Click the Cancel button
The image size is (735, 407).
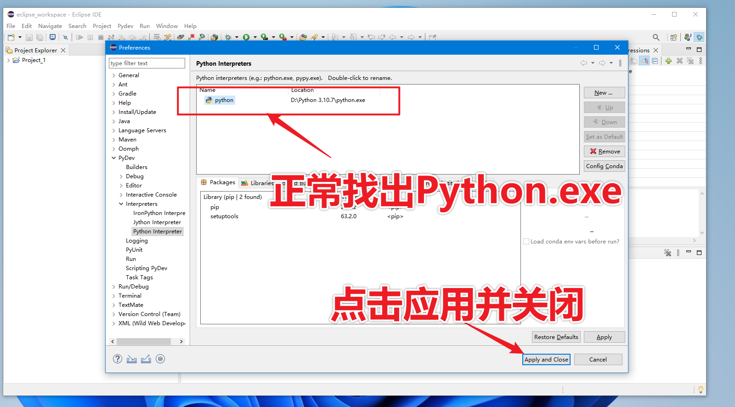coord(598,360)
